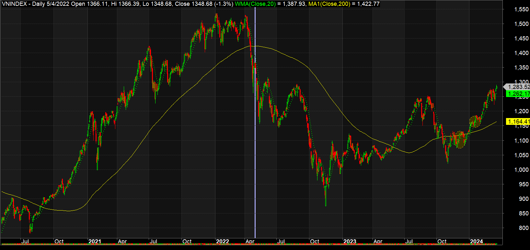Screen dimensions: 530x250
Task: Click the 1,050 price axis label
Action: pos(522,155)
